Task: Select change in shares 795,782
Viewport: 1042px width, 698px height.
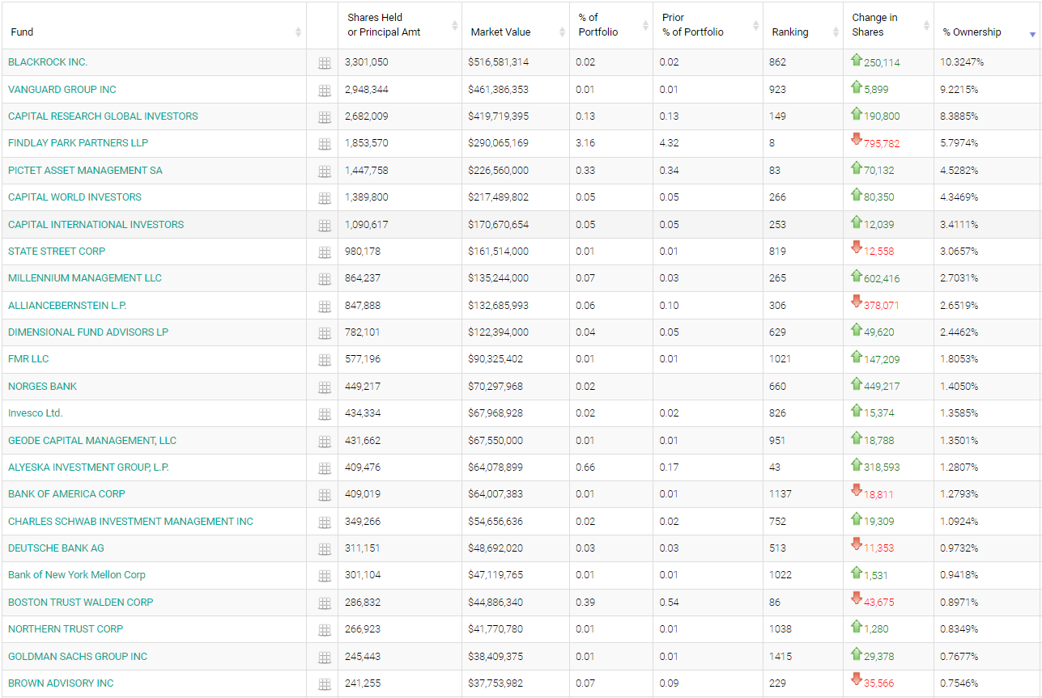Action: (x=882, y=143)
